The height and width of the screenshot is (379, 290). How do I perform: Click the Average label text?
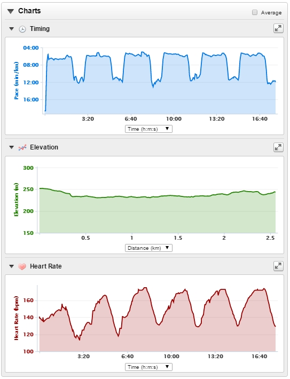click(271, 13)
